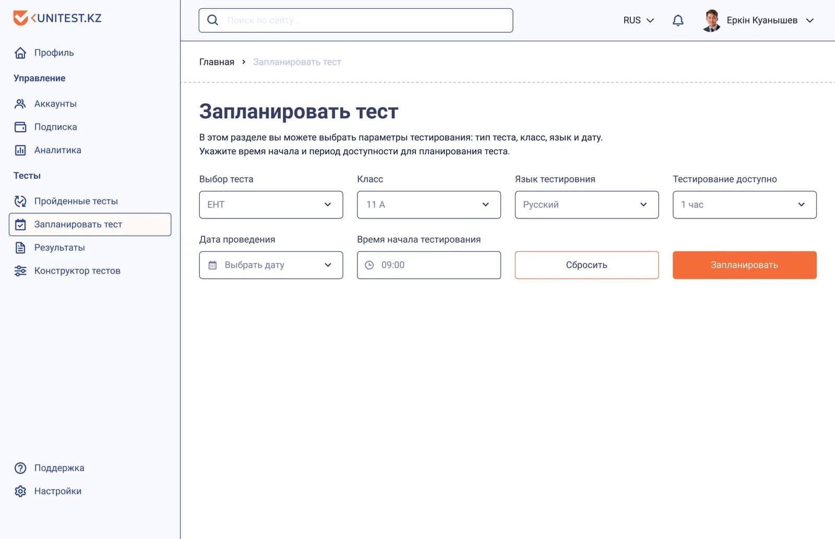835x539 pixels.
Task: Click Запланировать тест breadcrumb
Action: point(297,62)
